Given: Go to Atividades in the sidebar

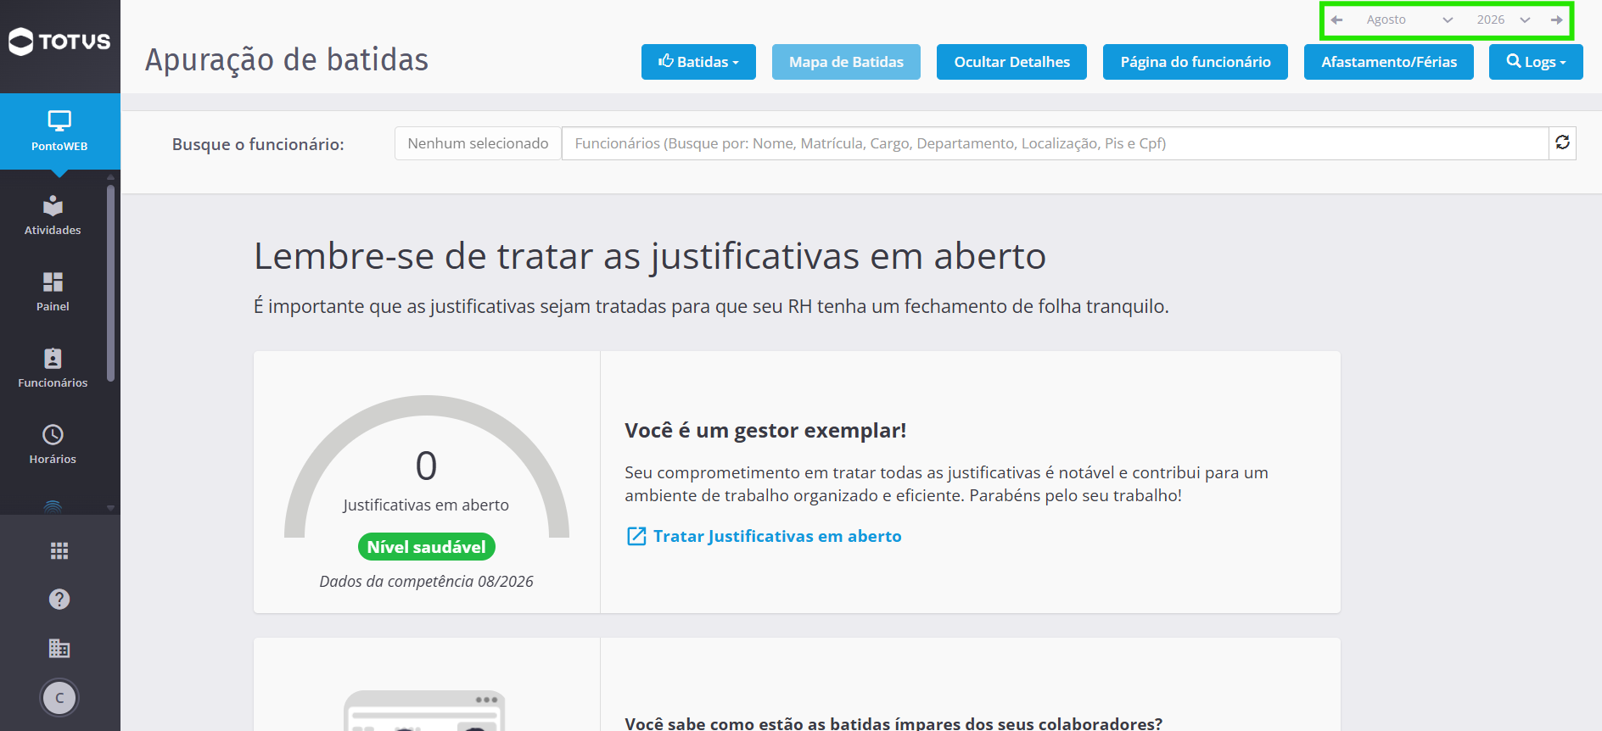Looking at the screenshot, I should coord(53,216).
